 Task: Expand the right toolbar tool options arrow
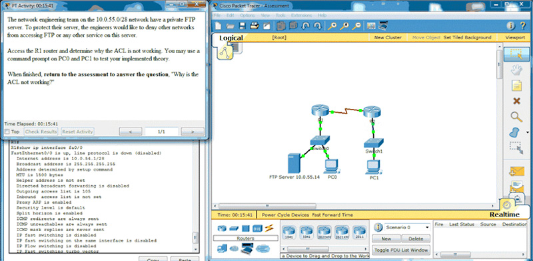click(x=528, y=133)
